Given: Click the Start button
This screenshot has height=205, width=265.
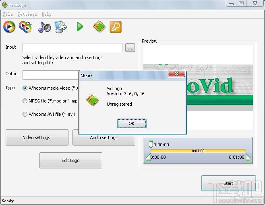Looking at the screenshot, I should pos(229,183).
